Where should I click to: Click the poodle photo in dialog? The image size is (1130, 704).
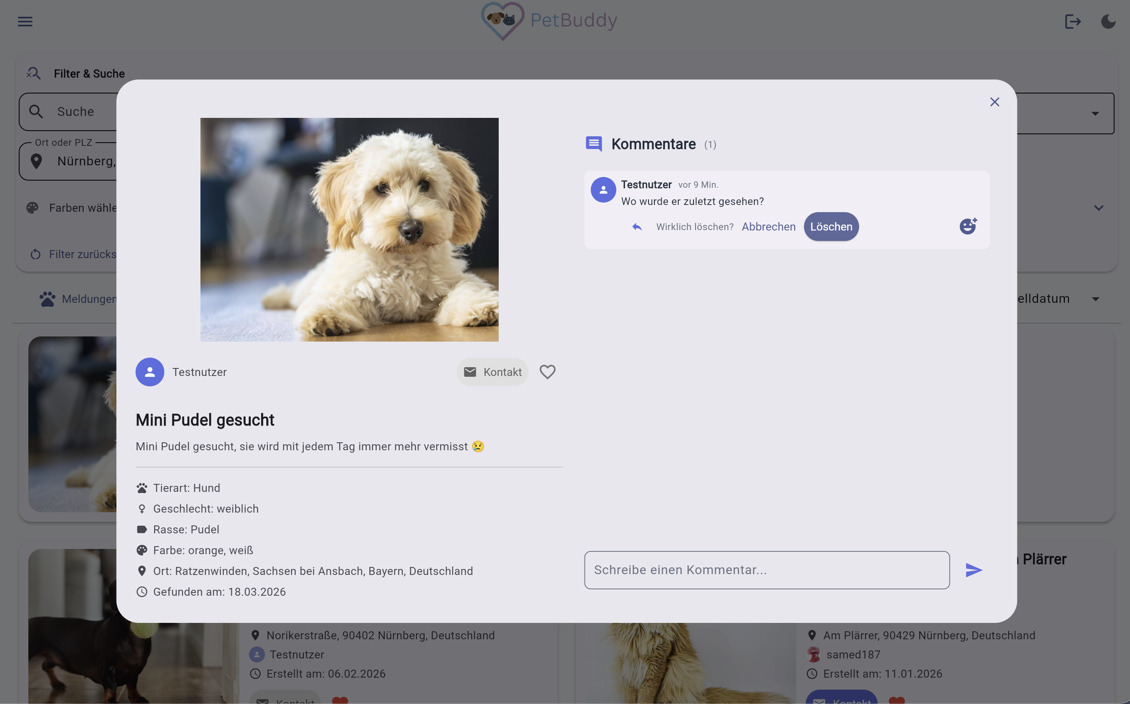pos(349,230)
